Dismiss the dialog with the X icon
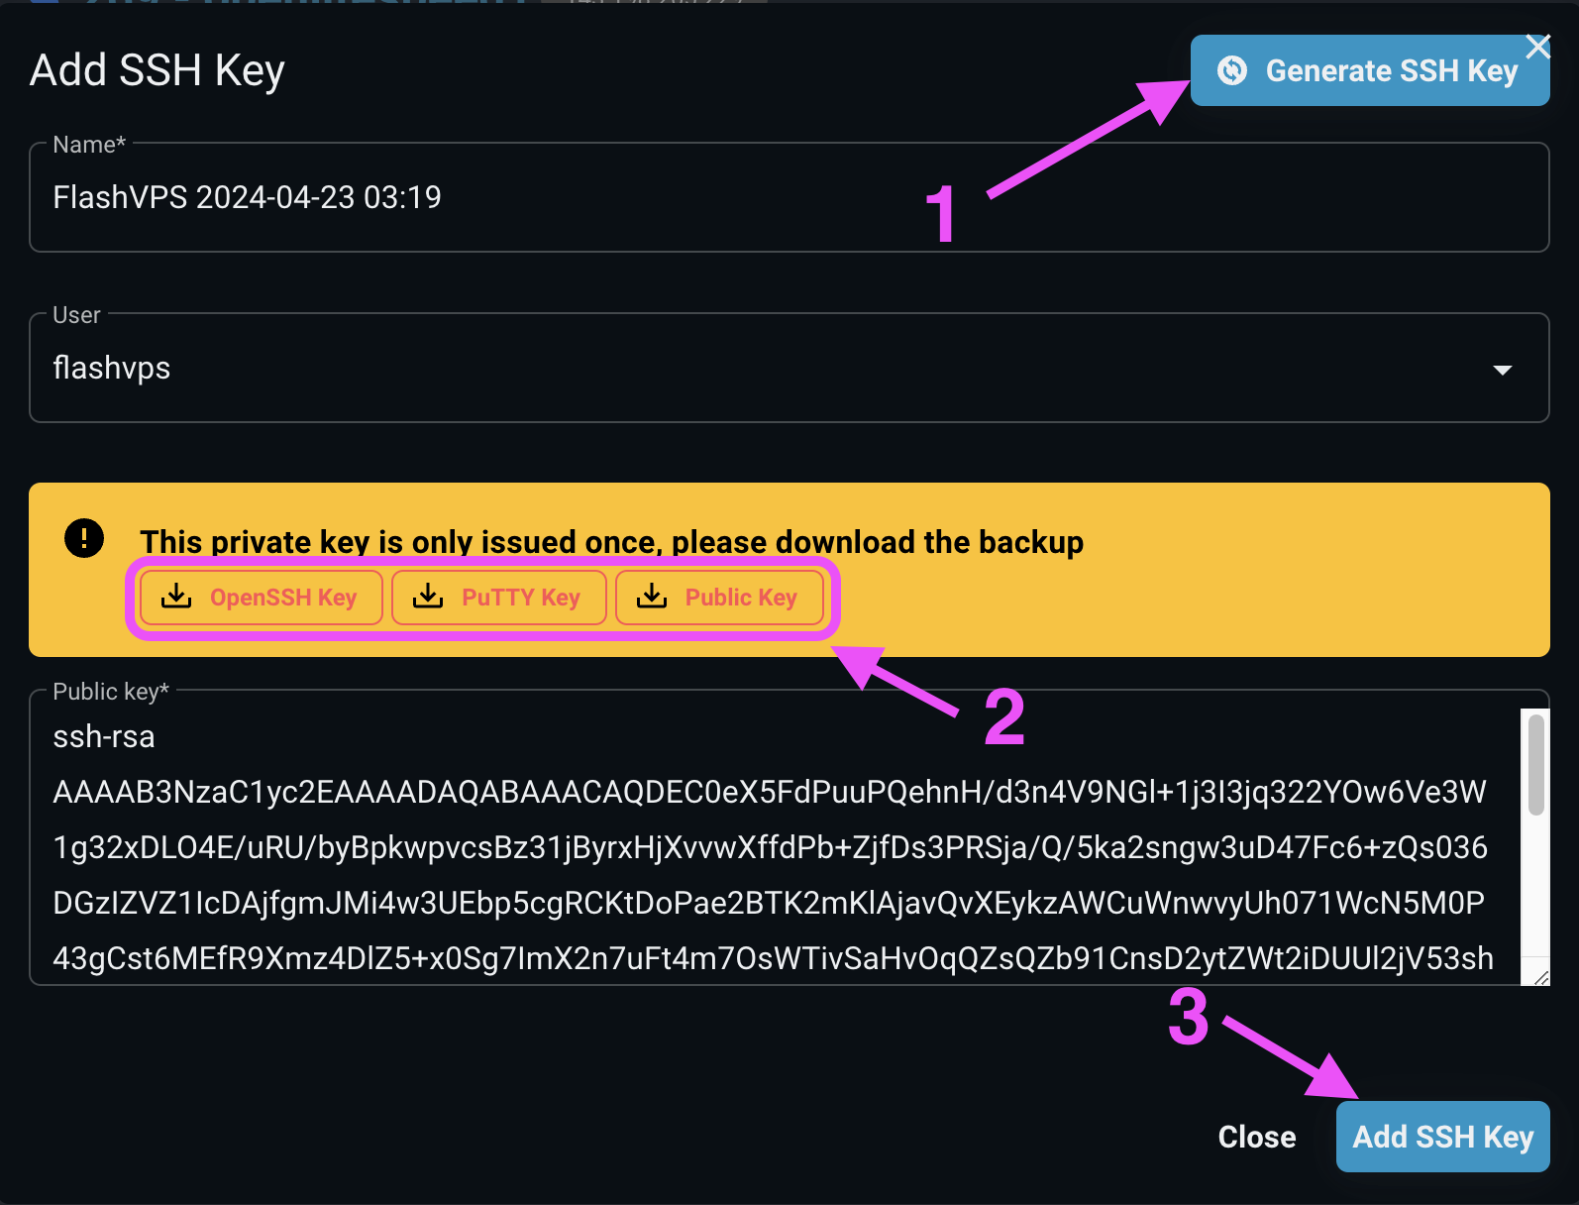Image resolution: width=1579 pixels, height=1205 pixels. 1538,46
